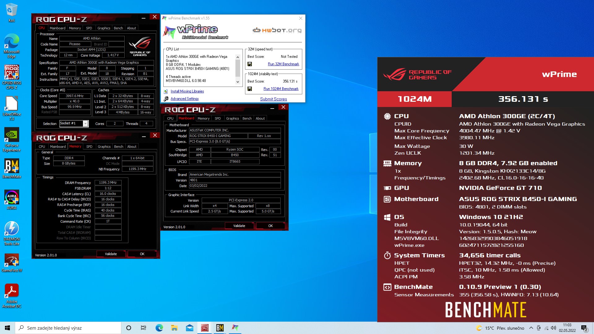Open Task View on taskbar
This screenshot has height=334, width=594.
tap(144, 328)
